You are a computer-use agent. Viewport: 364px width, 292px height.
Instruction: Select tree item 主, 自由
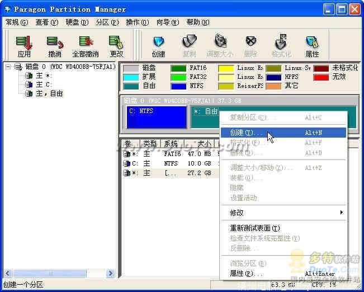(49, 93)
